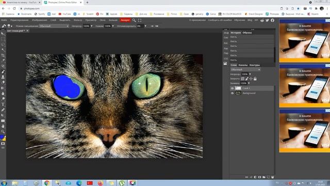Select the Clone Stamp tool
Screen dimensions: 330x186
tap(3, 77)
